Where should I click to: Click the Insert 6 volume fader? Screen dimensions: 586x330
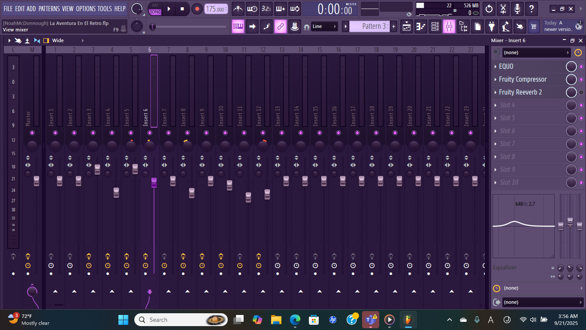(x=154, y=183)
